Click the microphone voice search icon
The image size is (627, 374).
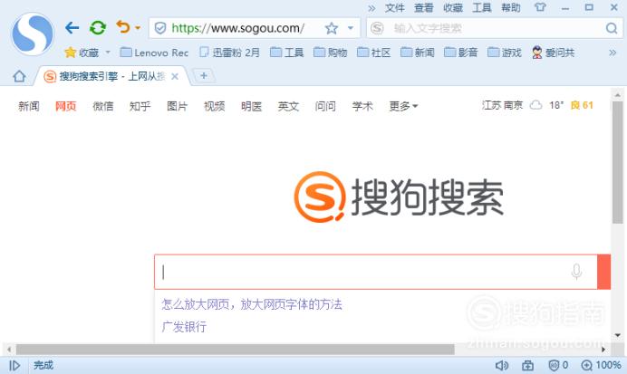click(x=576, y=272)
